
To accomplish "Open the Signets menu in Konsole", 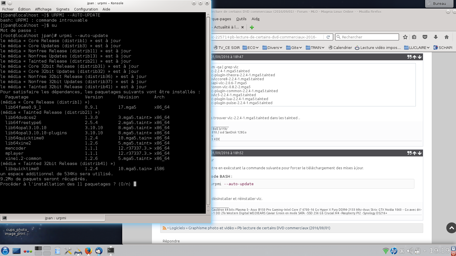I will [x=63, y=9].
